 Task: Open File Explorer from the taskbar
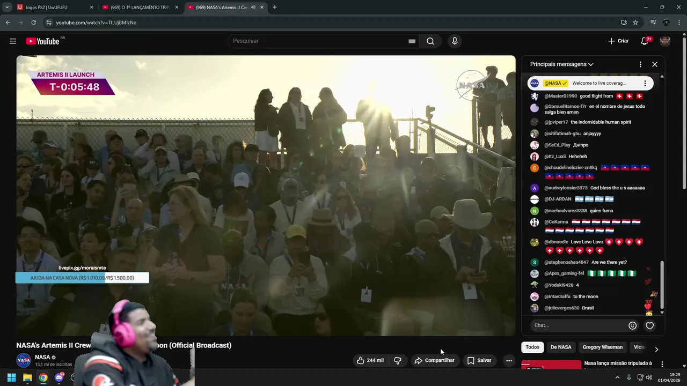27,377
